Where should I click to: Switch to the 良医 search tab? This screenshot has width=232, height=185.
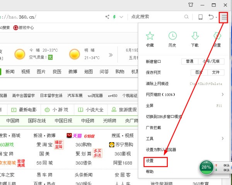57,72
